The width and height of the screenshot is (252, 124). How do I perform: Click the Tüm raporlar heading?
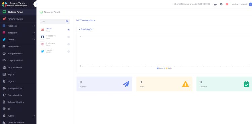(86, 20)
